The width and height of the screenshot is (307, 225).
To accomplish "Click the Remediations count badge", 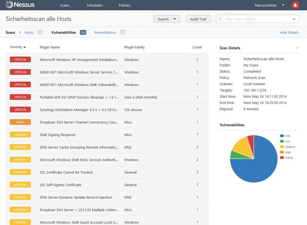I will click(x=122, y=32).
